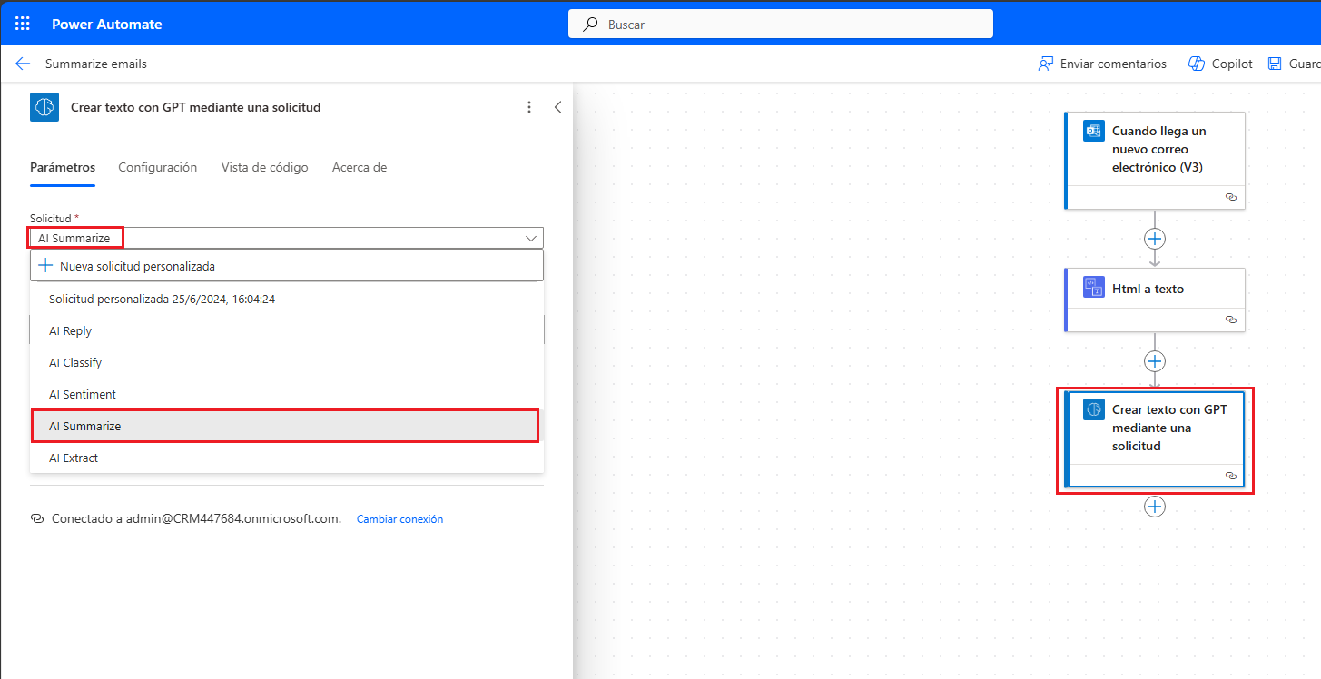Open the app launcher waffle menu
This screenshot has width=1321, height=679.
click(23, 24)
